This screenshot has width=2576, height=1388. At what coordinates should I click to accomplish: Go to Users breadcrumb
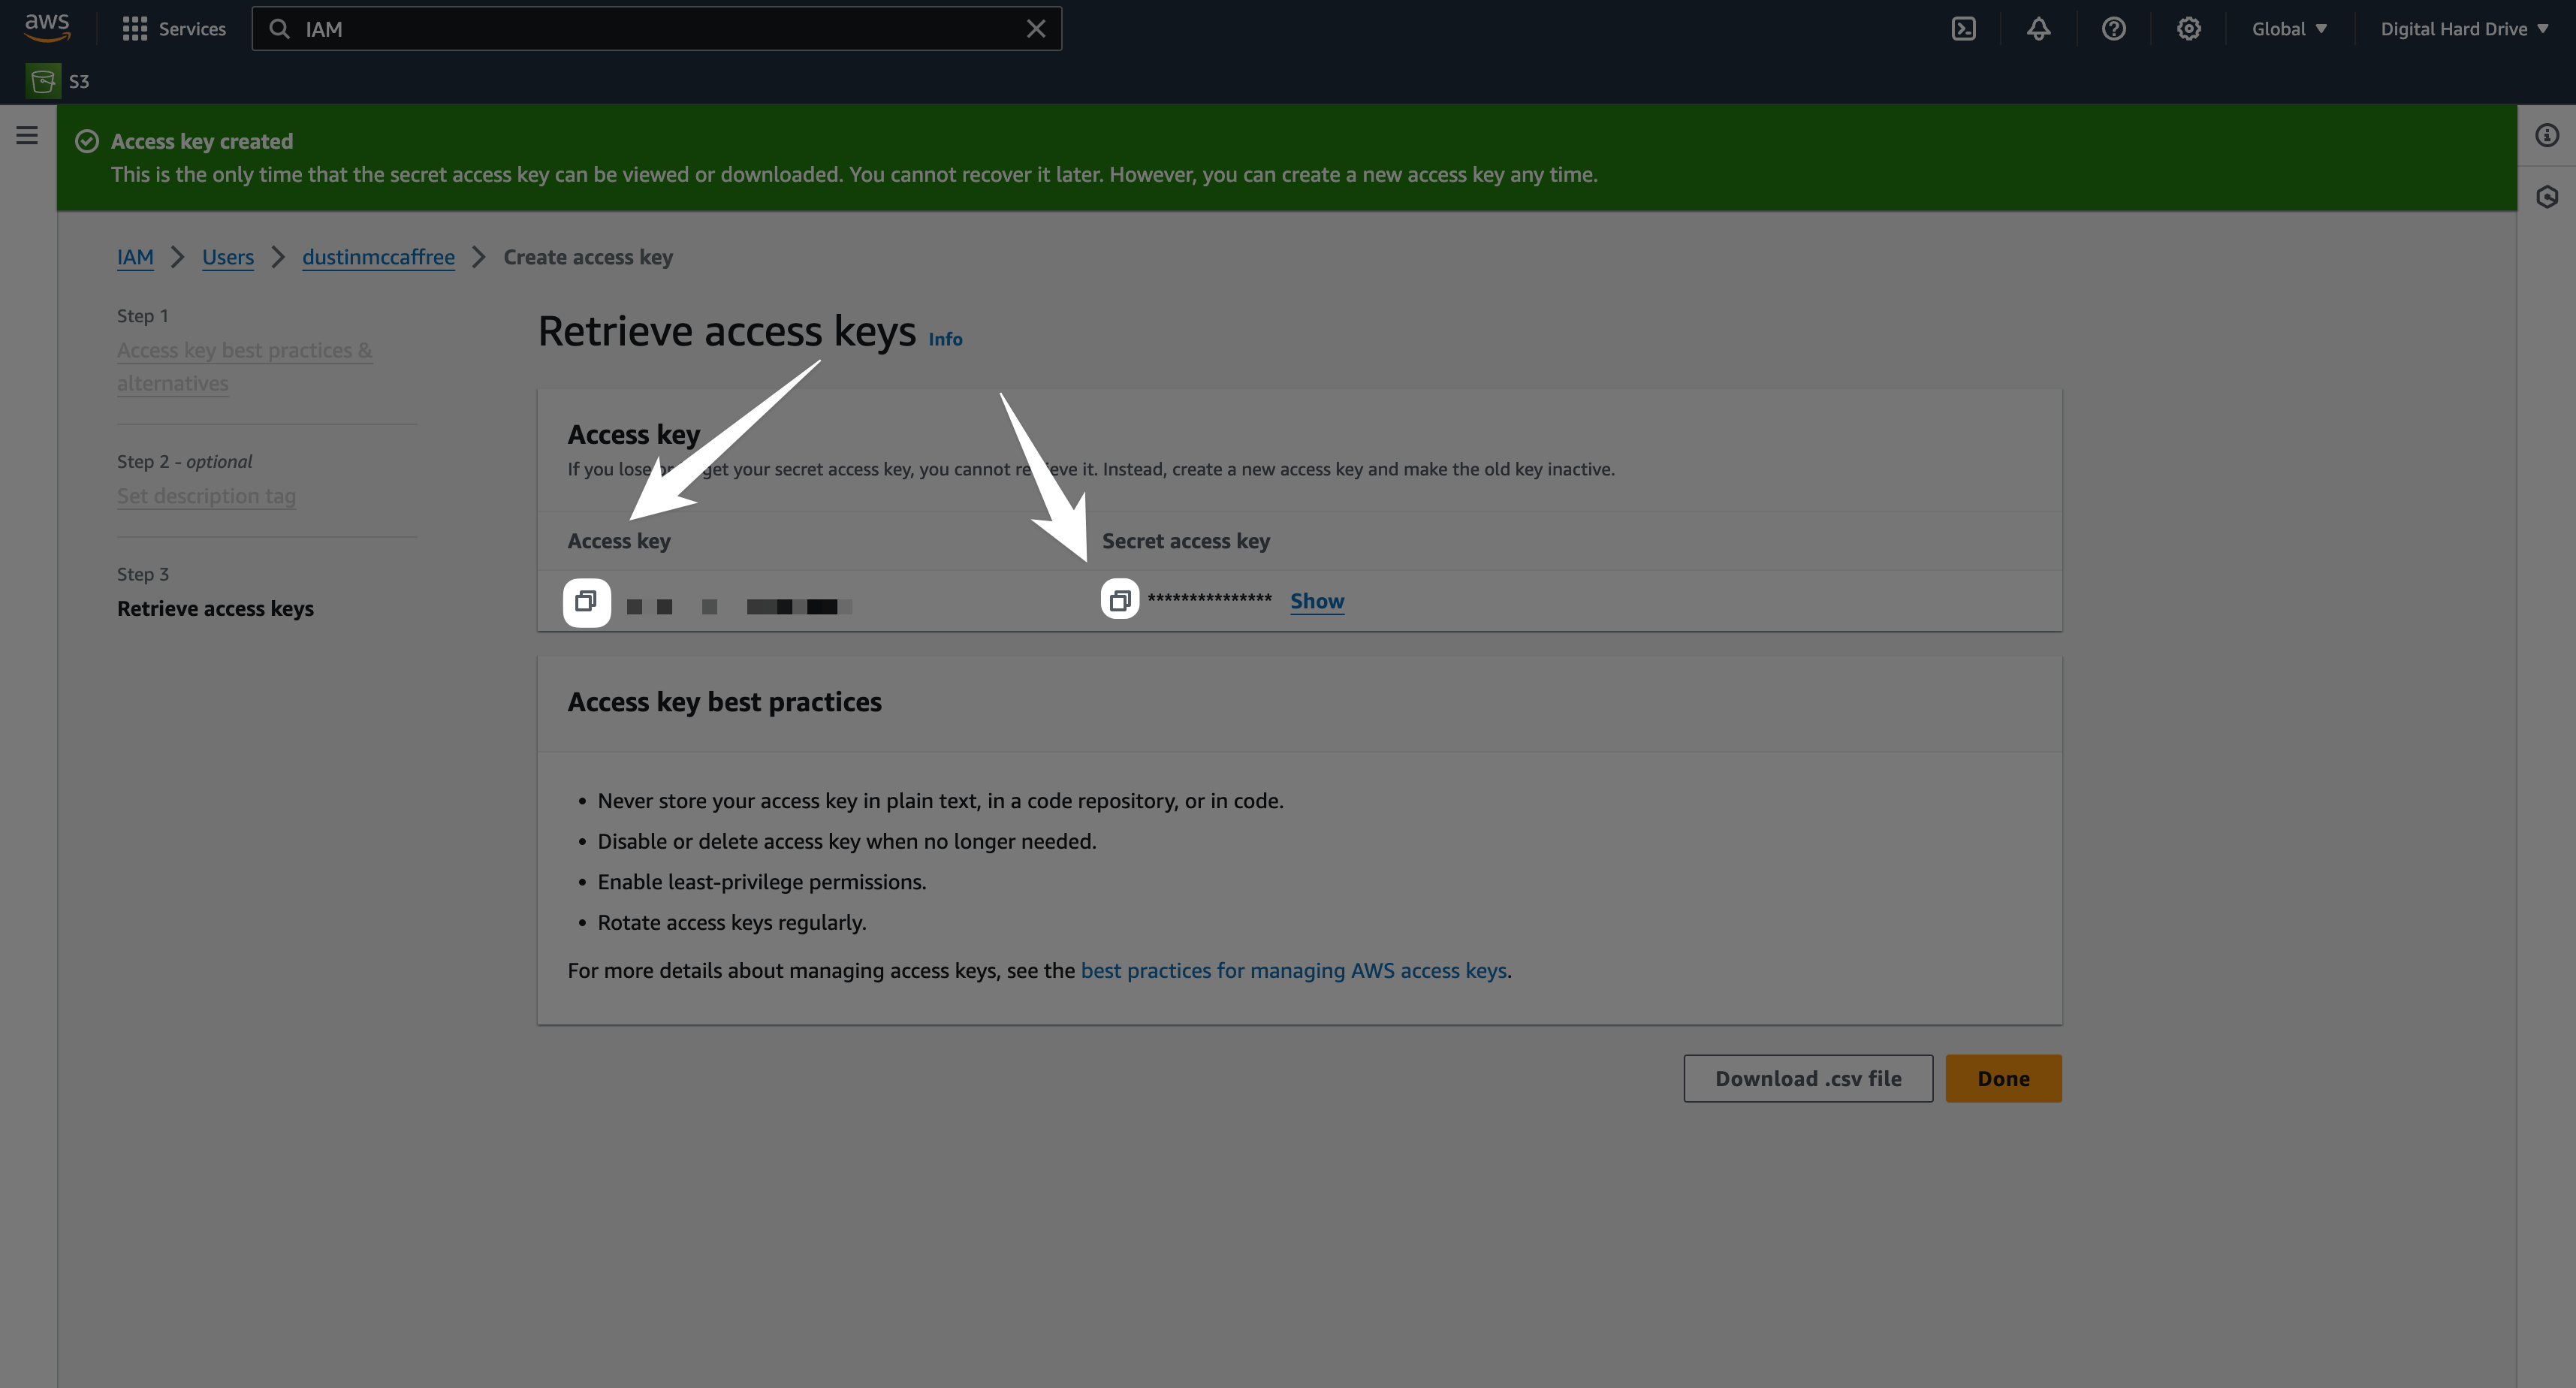tap(227, 257)
